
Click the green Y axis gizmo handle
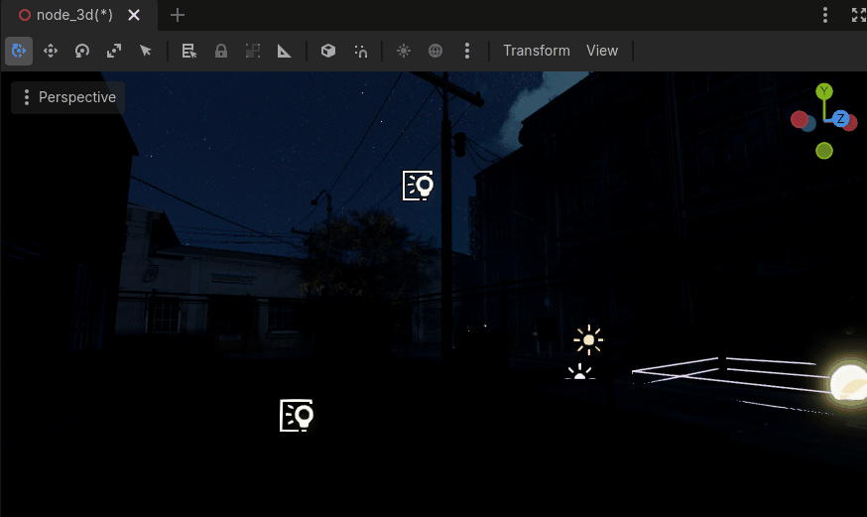[824, 91]
